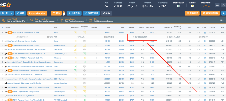The image size is (226, 101).
Task: Open 利润计算器 profit calculator
Action: pyautogui.click(x=52, y=37)
